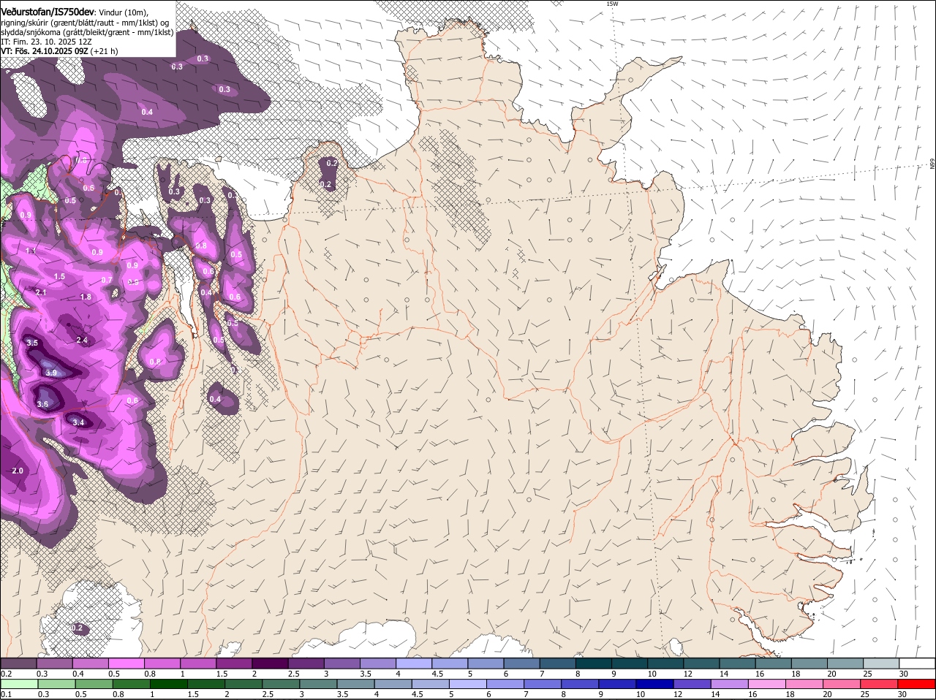Click the 0.1 label in the lower legend
Image resolution: width=936 pixels, height=700 pixels.
click(6, 694)
